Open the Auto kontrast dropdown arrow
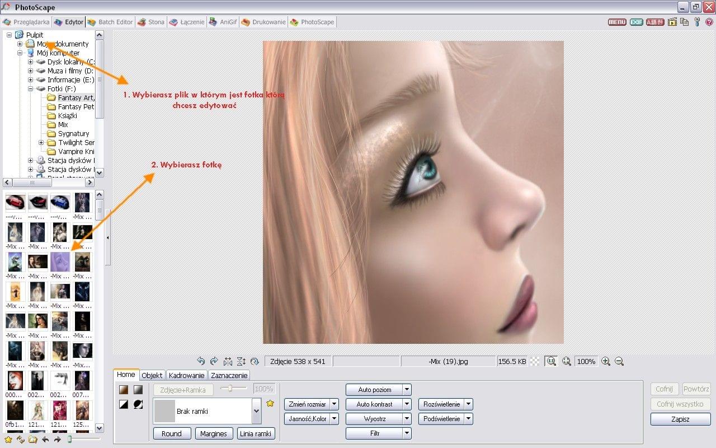Viewport: 716px width, 448px height. pyautogui.click(x=407, y=404)
